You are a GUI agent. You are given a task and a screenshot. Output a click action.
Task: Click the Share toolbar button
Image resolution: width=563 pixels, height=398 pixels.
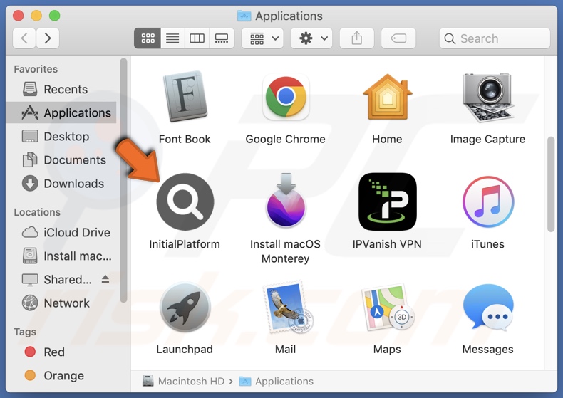(356, 38)
